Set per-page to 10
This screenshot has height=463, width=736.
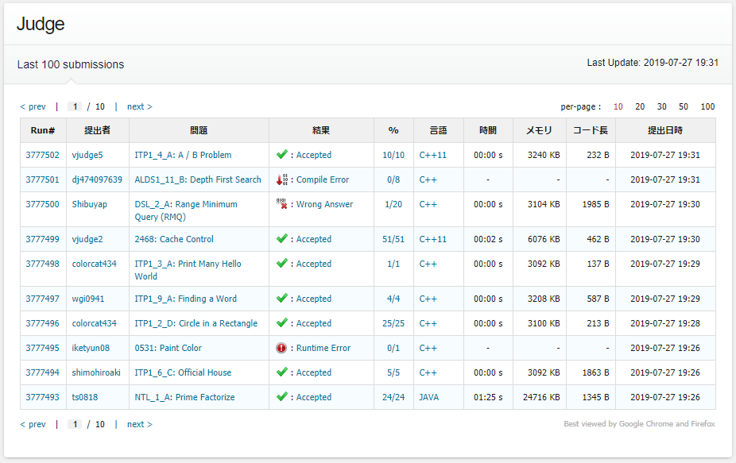pos(618,106)
